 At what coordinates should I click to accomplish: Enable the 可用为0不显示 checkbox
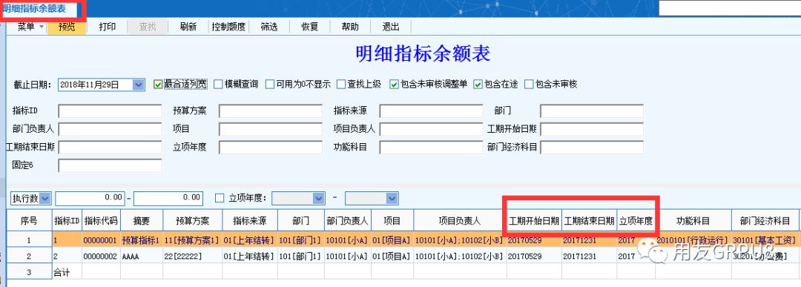tap(270, 85)
